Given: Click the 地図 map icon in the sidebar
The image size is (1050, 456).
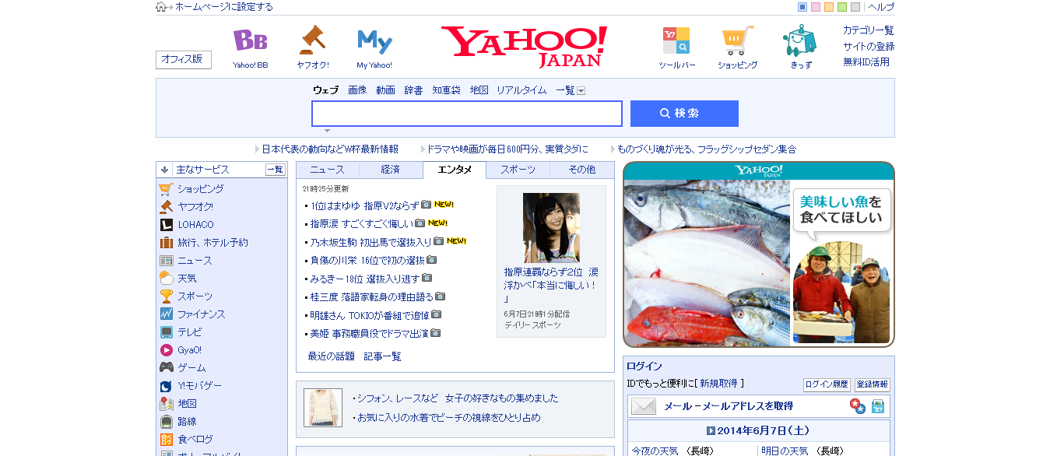Looking at the screenshot, I should pyautogui.click(x=166, y=404).
